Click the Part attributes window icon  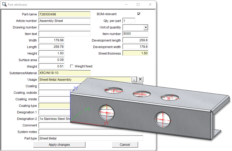point(4,5)
